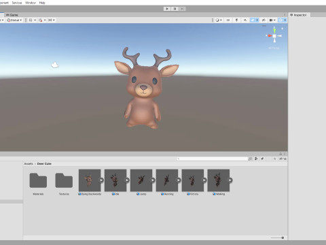Save the search with the star icon
326x245 pixels.
pyautogui.click(x=274, y=159)
